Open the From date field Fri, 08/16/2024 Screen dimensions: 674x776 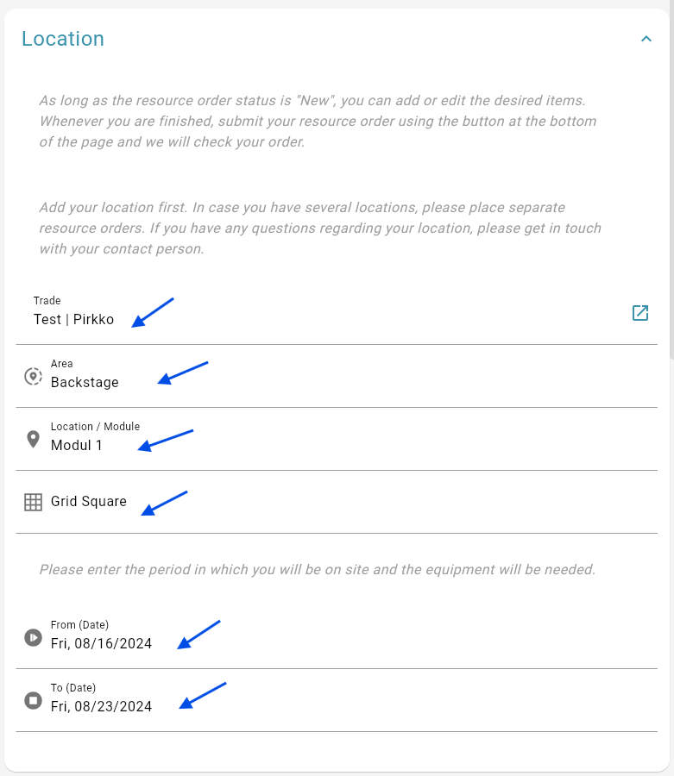[x=337, y=637]
